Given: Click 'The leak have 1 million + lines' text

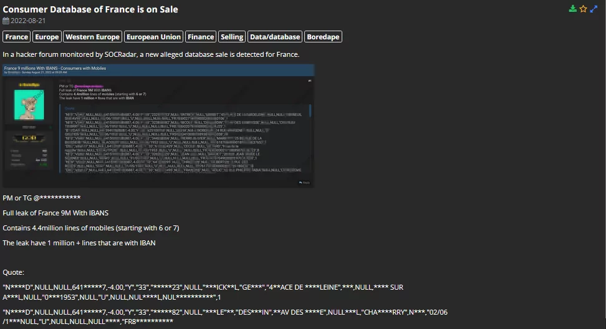Looking at the screenshot, I should click(79, 243).
